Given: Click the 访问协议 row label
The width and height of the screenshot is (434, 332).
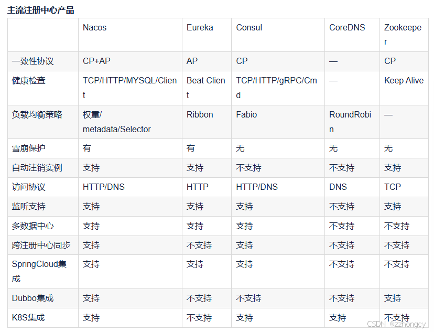Looking at the screenshot, I should 28,187.
